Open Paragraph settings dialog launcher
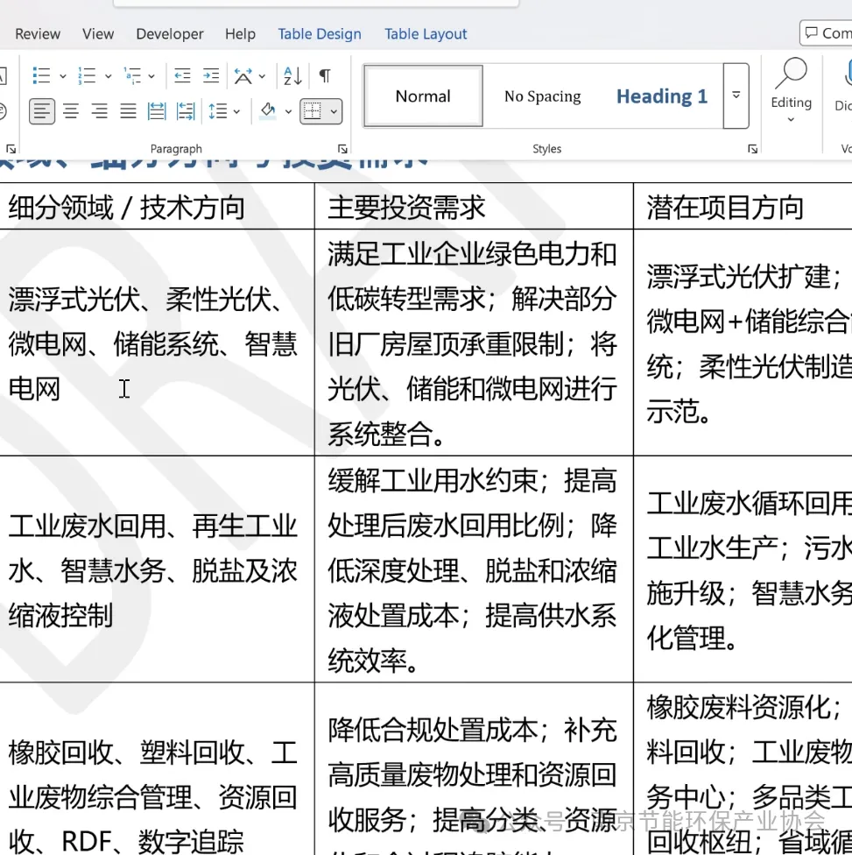This screenshot has height=855, width=852. (x=342, y=149)
